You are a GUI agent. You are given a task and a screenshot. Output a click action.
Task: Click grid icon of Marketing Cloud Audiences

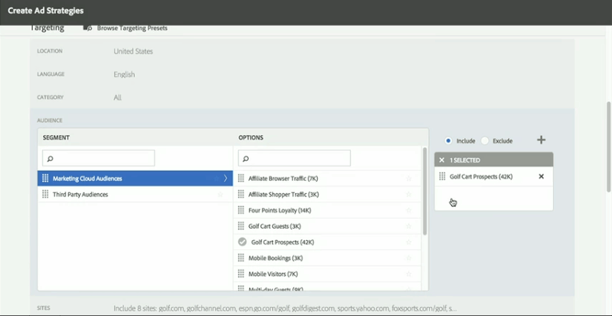click(45, 179)
